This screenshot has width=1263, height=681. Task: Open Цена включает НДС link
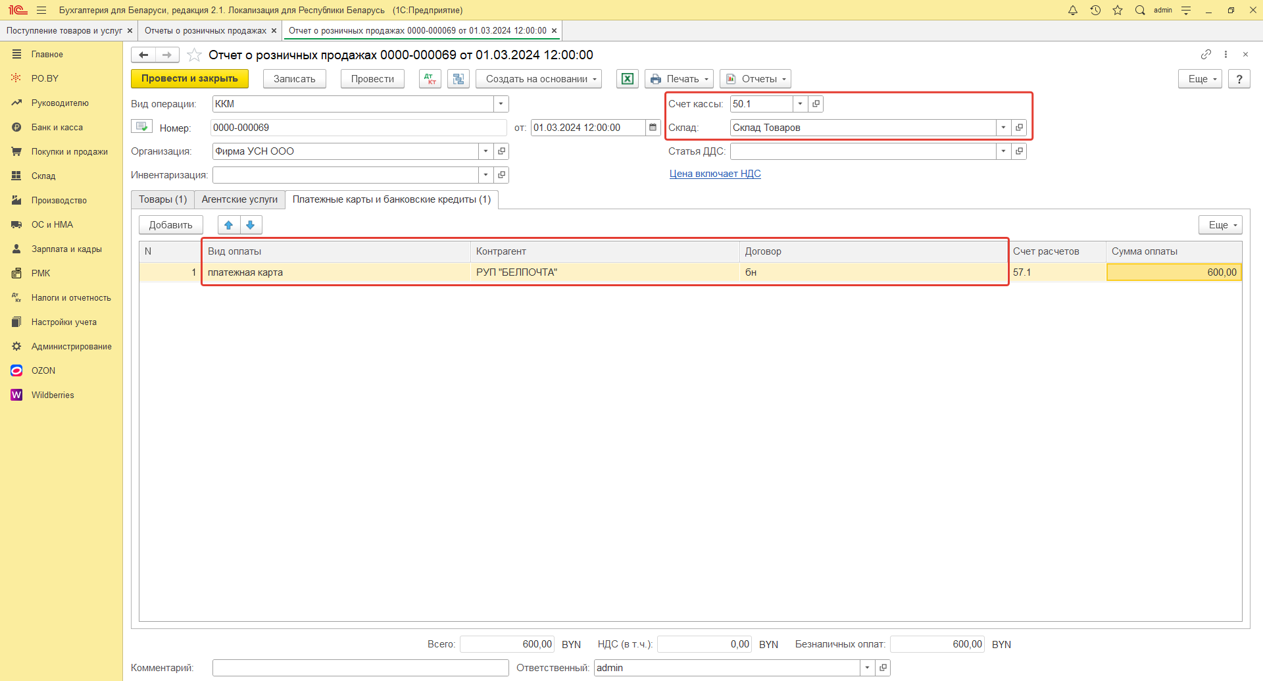[x=715, y=174]
